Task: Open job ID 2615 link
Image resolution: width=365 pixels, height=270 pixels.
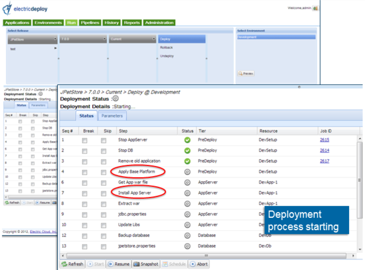Action: (325, 140)
